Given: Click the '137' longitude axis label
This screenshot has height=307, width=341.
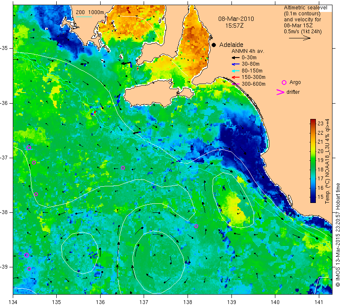Looking at the screenshot, I should pos(144,302).
